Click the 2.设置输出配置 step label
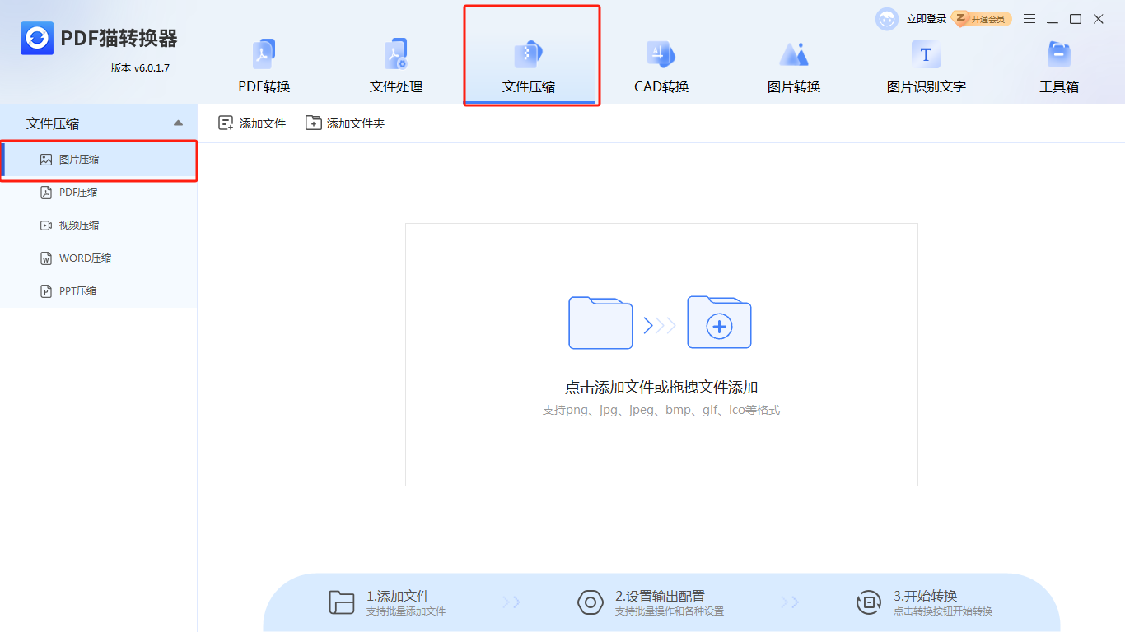 pos(660,597)
